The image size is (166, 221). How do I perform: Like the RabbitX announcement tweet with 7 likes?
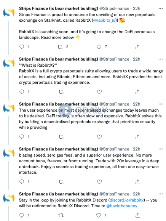click(99, 47)
